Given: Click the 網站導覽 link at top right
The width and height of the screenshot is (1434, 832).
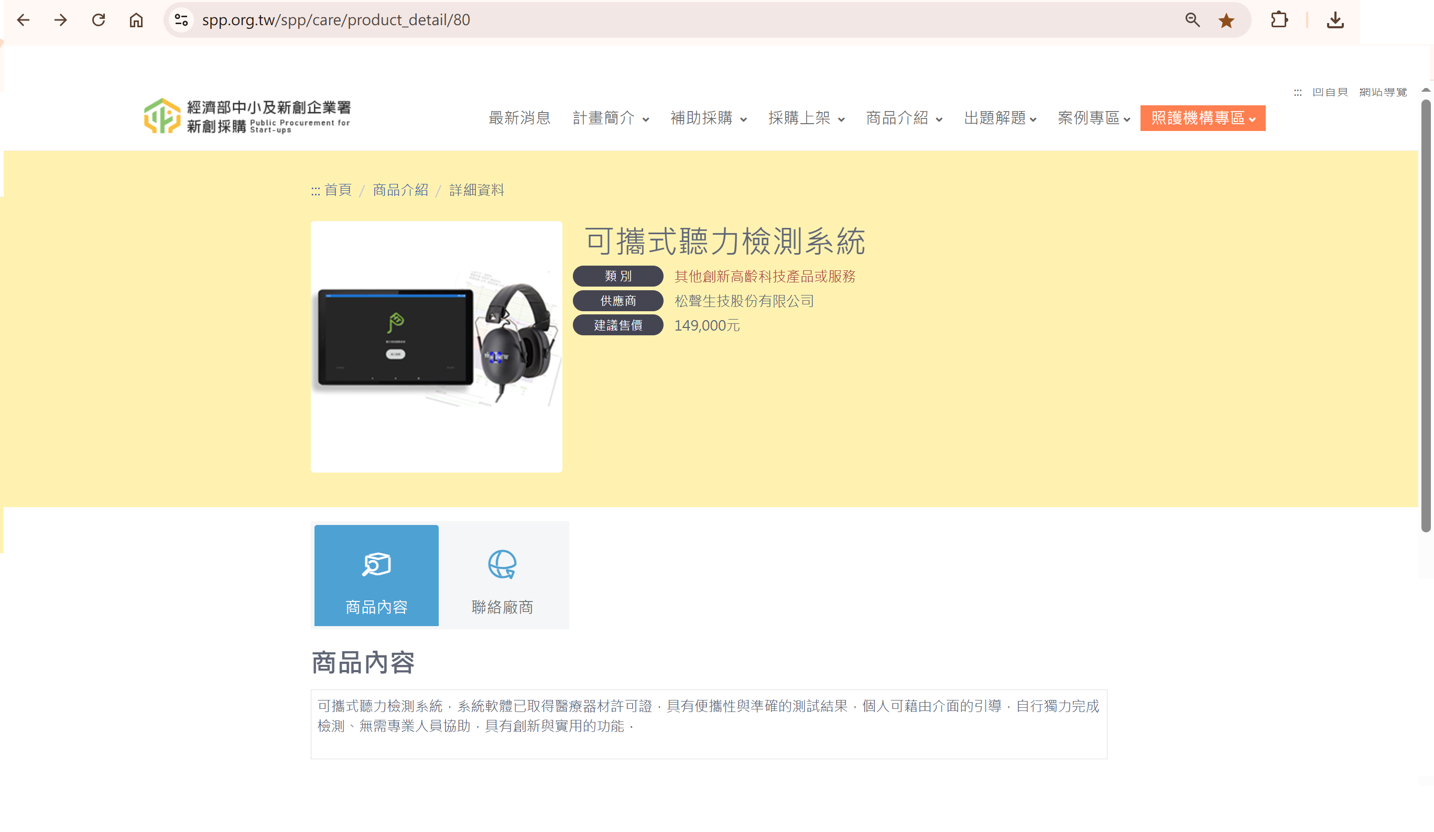Looking at the screenshot, I should coord(1383,92).
